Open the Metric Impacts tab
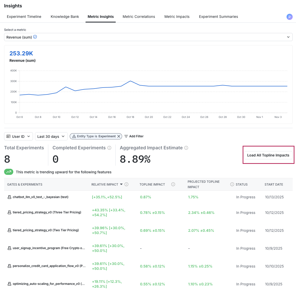This screenshot has width=296, height=291. point(177,17)
